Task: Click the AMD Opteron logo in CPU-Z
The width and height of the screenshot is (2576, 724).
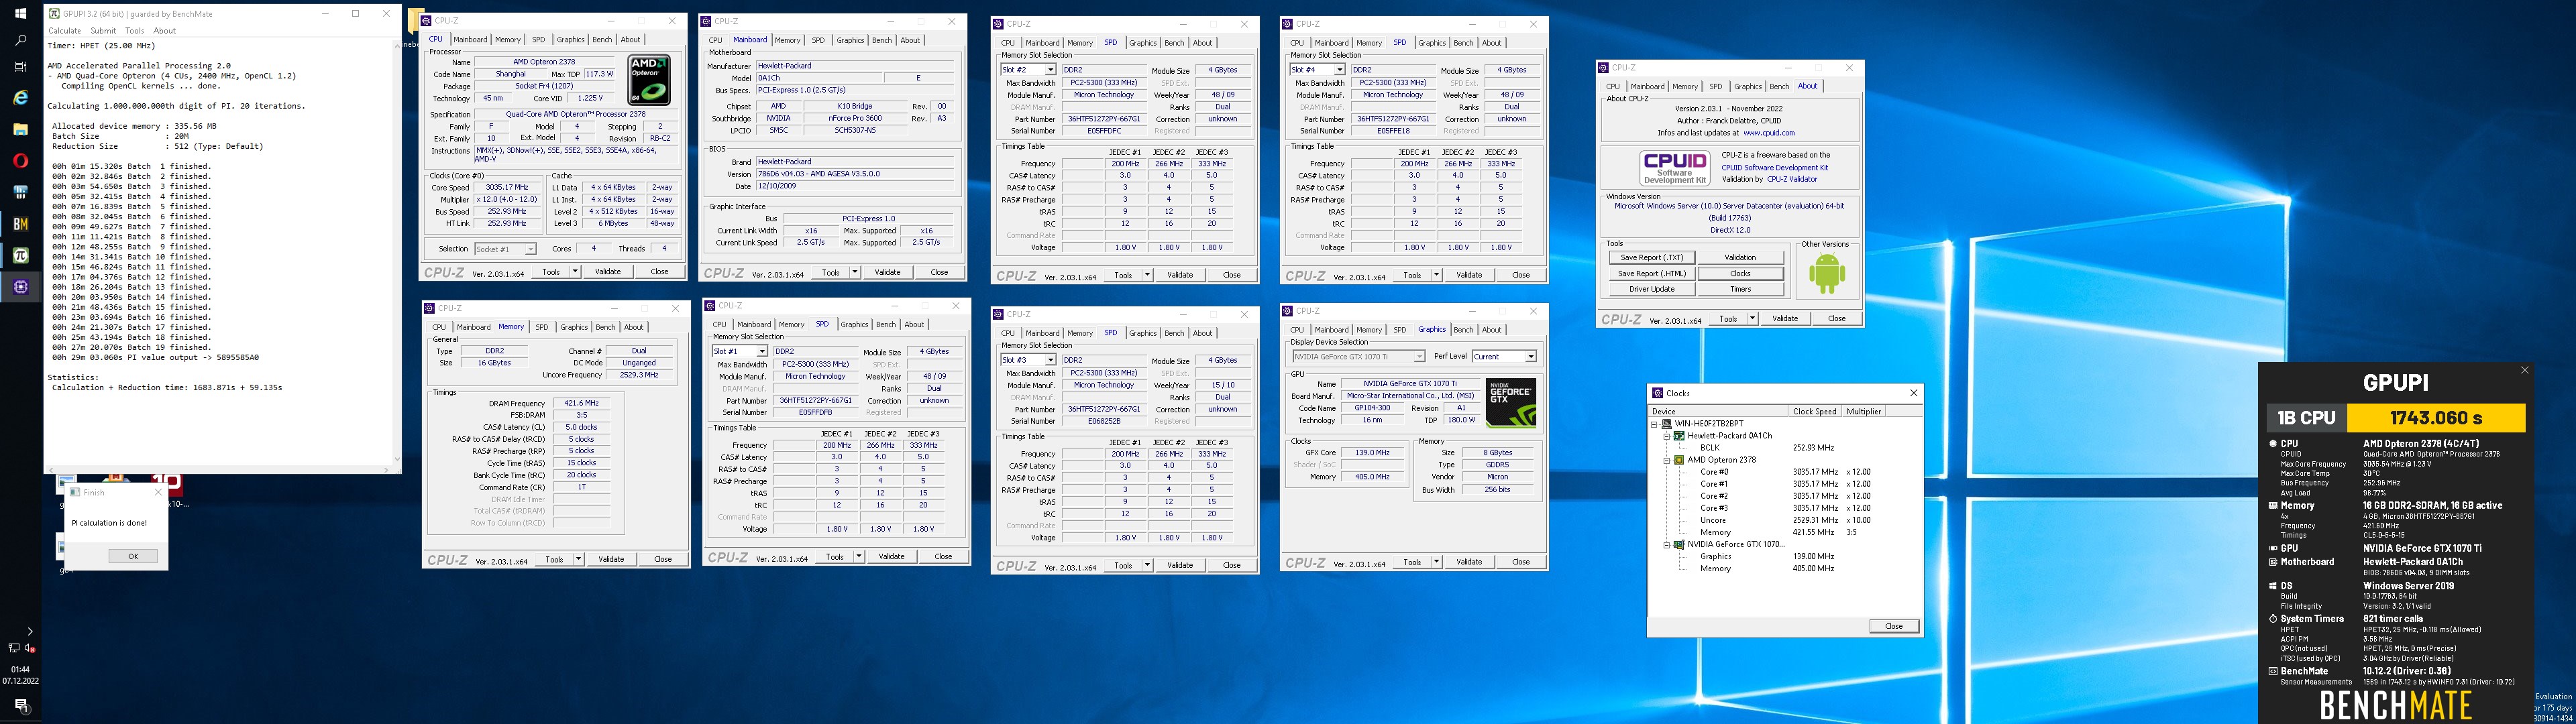Action: point(649,80)
